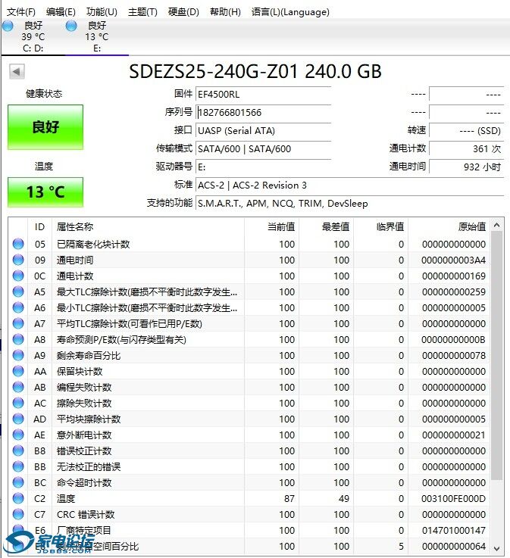Screen dimensions: 510x558
Task: Select the attribute name 剩余寿命百分比
Action: pos(89,356)
